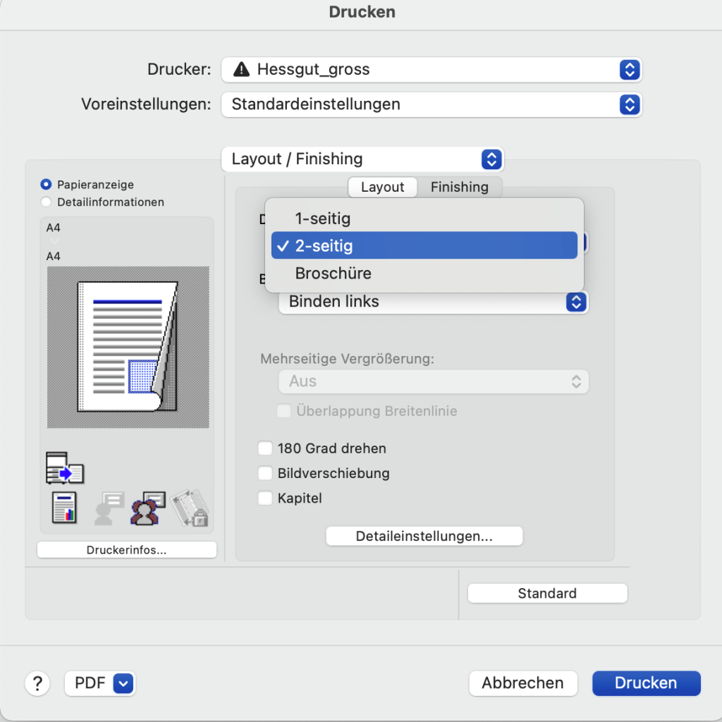Choose Broschüre from the open menu

pos(333,274)
